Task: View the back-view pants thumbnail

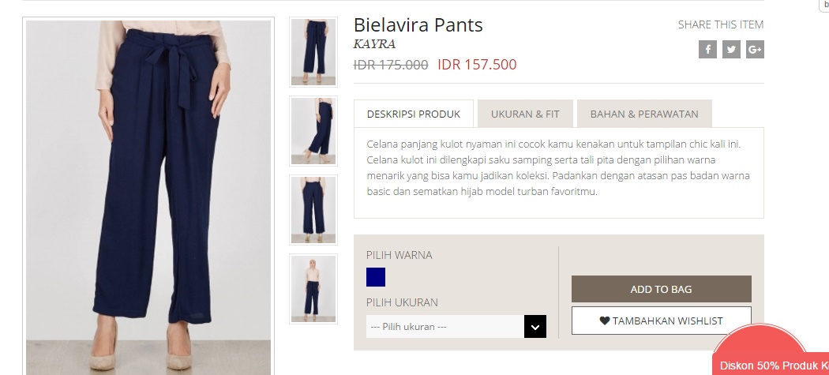Action: point(313,209)
